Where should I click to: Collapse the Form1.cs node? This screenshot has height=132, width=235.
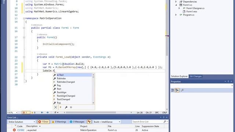[x=176, y=5]
